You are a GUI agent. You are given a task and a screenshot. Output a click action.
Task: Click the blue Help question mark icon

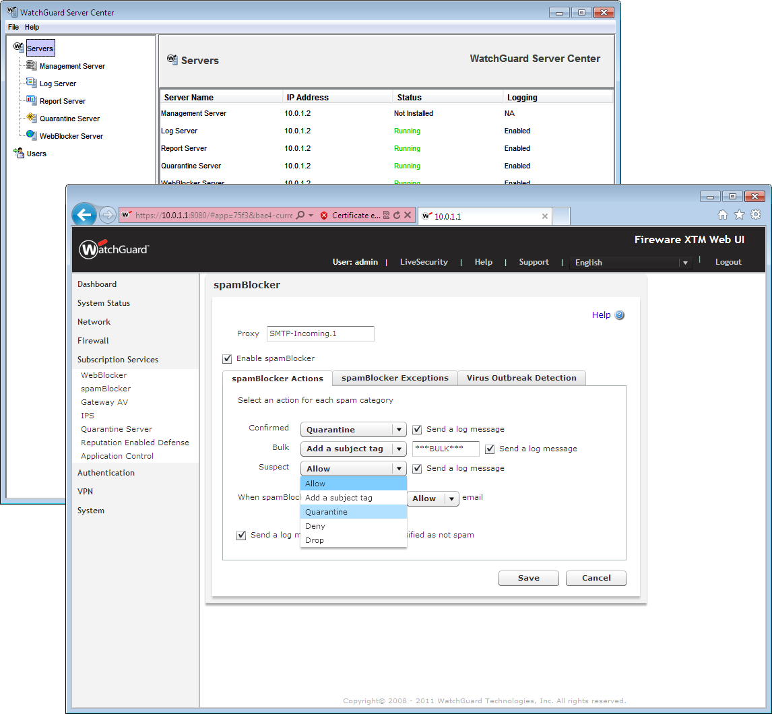[619, 315]
